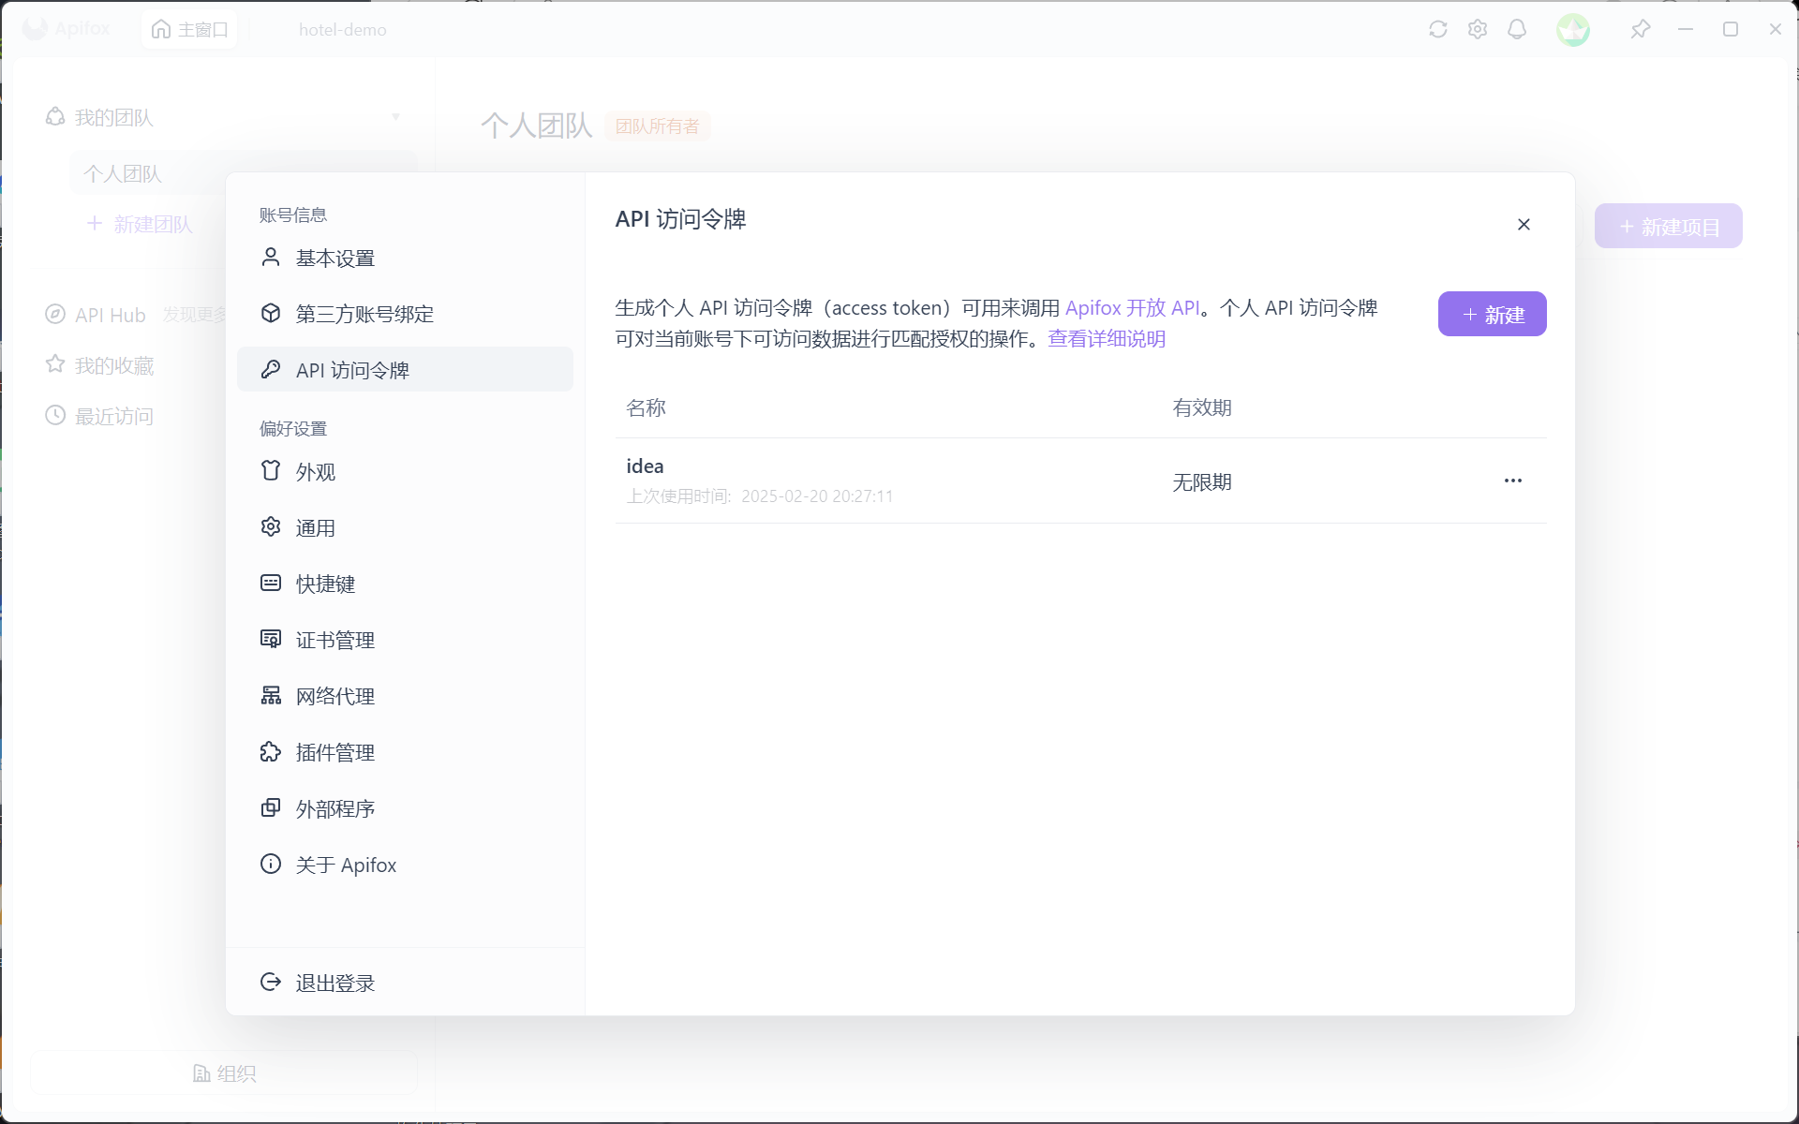The height and width of the screenshot is (1124, 1799).
Task: Expand the 我的团队 dropdown arrow
Action: click(395, 117)
